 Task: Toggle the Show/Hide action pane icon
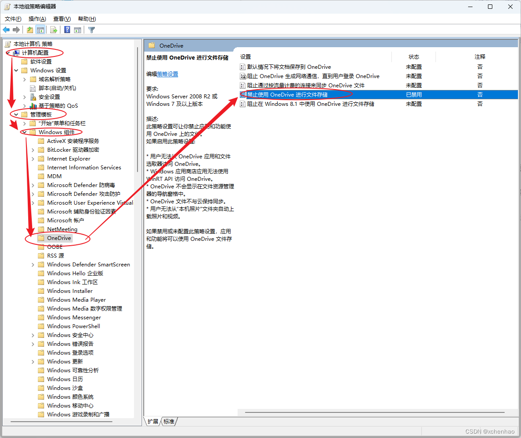(78, 30)
